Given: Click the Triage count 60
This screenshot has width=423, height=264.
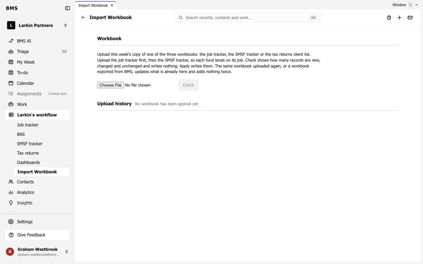Looking at the screenshot, I should pyautogui.click(x=64, y=52).
